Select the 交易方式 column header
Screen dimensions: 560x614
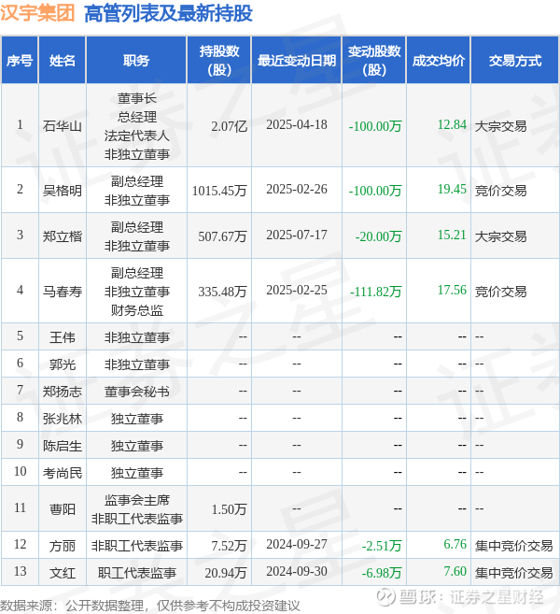(515, 61)
